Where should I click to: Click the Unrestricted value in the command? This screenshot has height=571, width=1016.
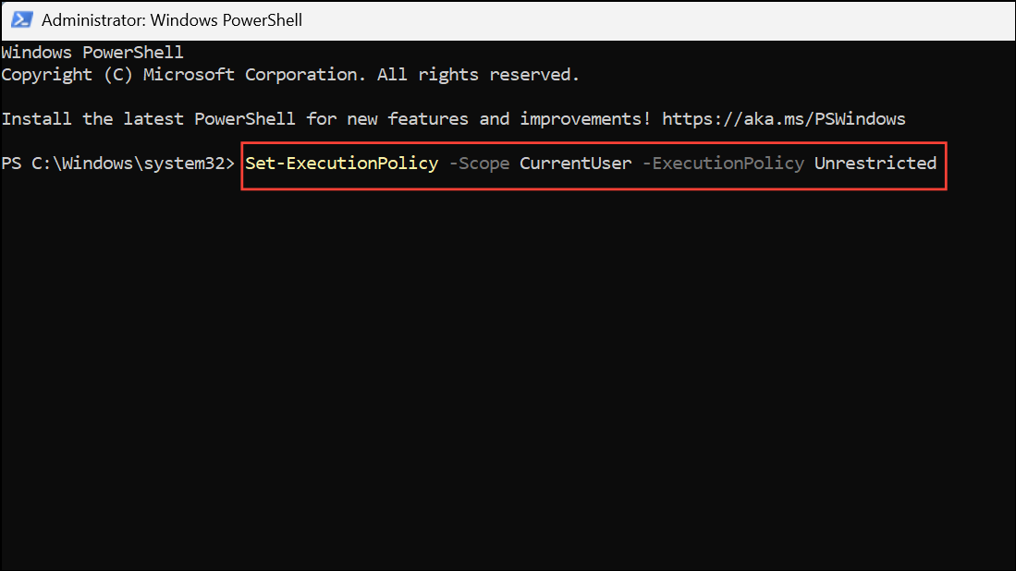(875, 164)
